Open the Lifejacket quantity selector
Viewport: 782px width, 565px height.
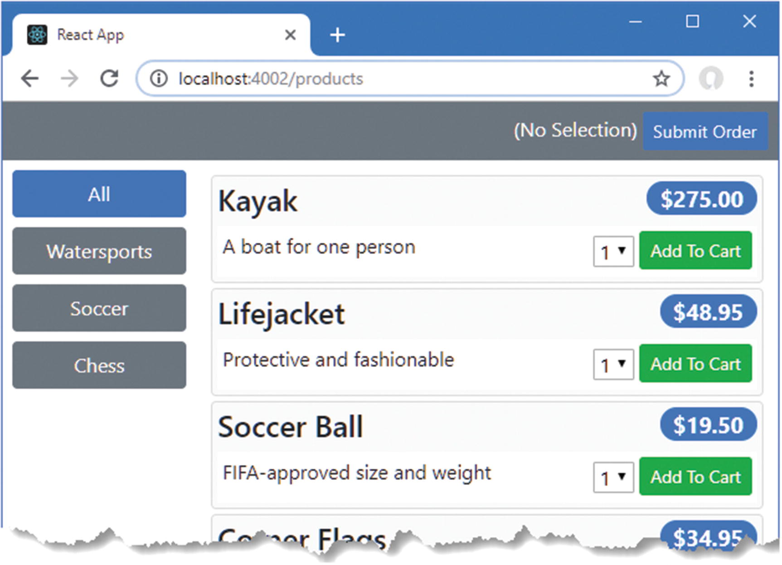point(613,365)
